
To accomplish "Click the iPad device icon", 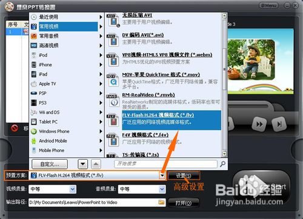I will [x=34, y=74].
